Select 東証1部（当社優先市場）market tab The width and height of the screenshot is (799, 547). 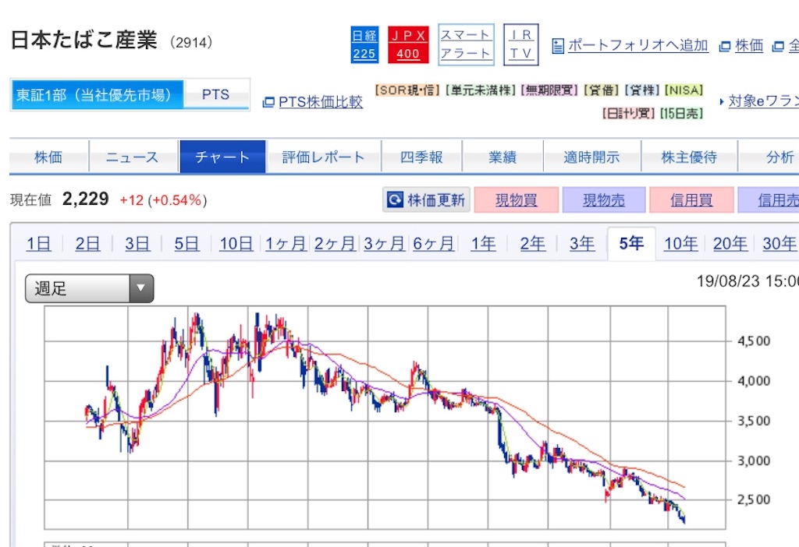coord(98,94)
